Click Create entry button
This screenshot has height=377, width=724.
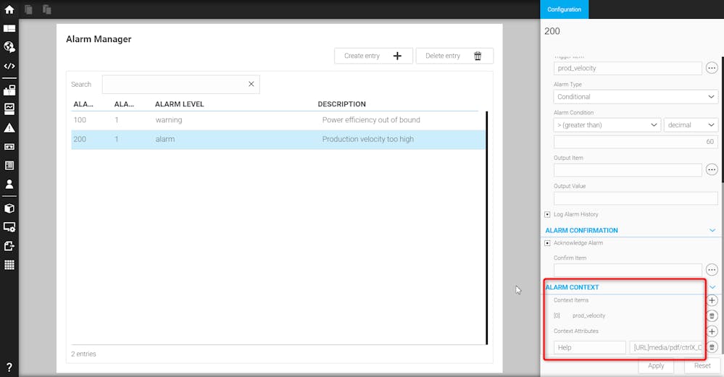coord(373,56)
